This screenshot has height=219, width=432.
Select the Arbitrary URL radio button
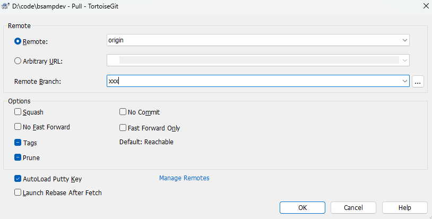(x=18, y=61)
